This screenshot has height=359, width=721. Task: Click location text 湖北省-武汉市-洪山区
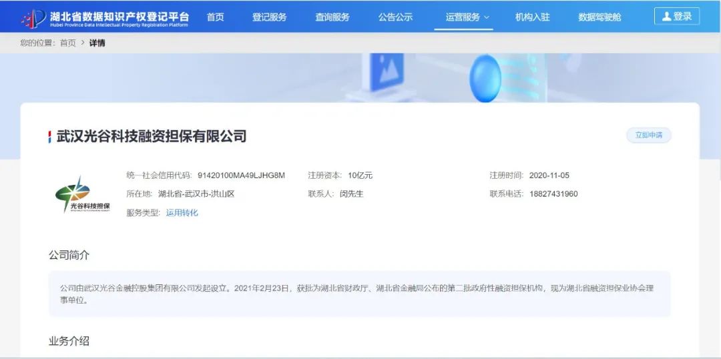196,194
